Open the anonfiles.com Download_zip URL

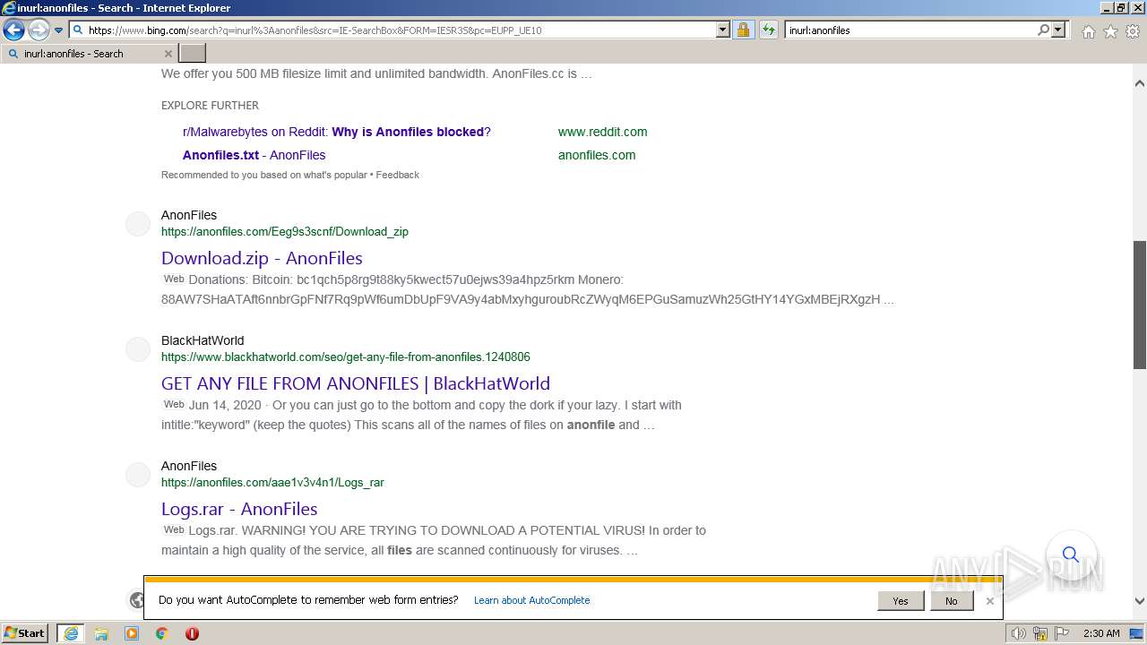[x=285, y=231]
